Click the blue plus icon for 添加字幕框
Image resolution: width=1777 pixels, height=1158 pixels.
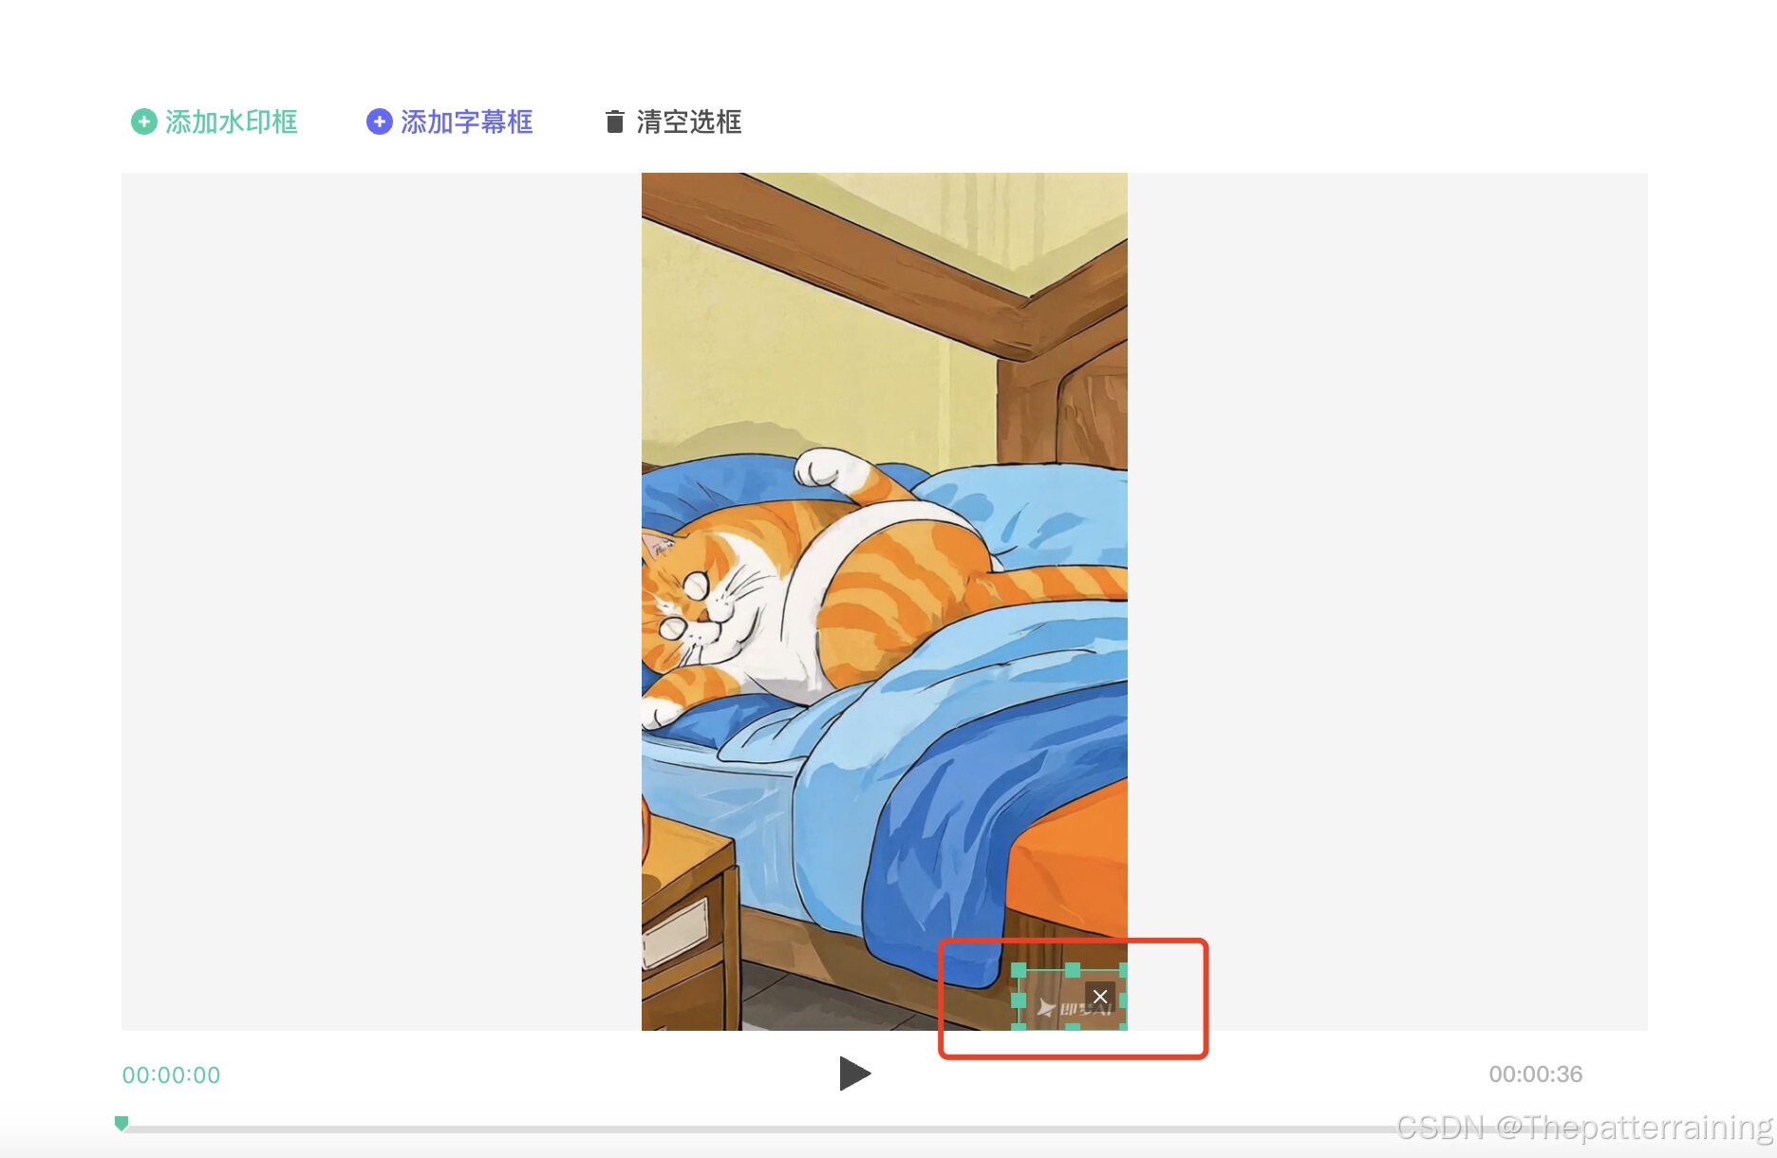379,121
